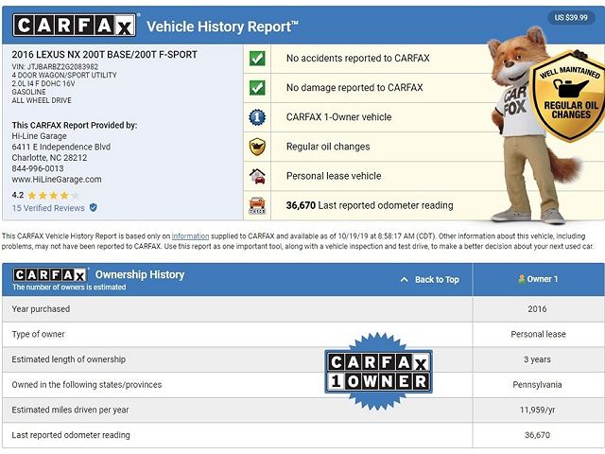The image size is (605, 454).
Task: Click the CARFAX logo in header
Action: [x=76, y=26]
